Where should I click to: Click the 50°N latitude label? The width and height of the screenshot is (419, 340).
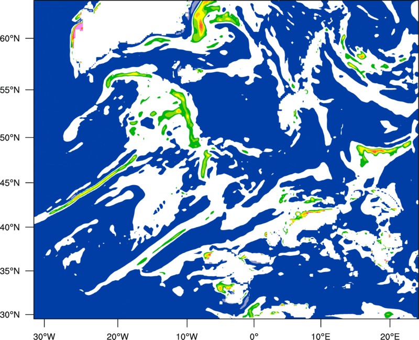pos(10,138)
